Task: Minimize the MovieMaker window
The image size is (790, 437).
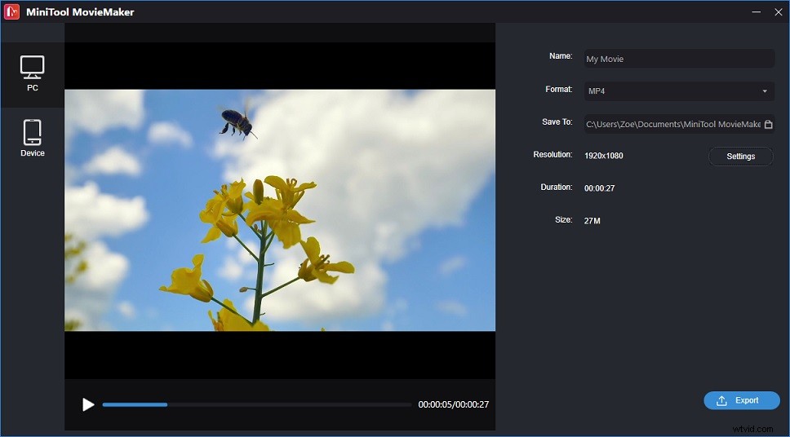Action: 757,11
